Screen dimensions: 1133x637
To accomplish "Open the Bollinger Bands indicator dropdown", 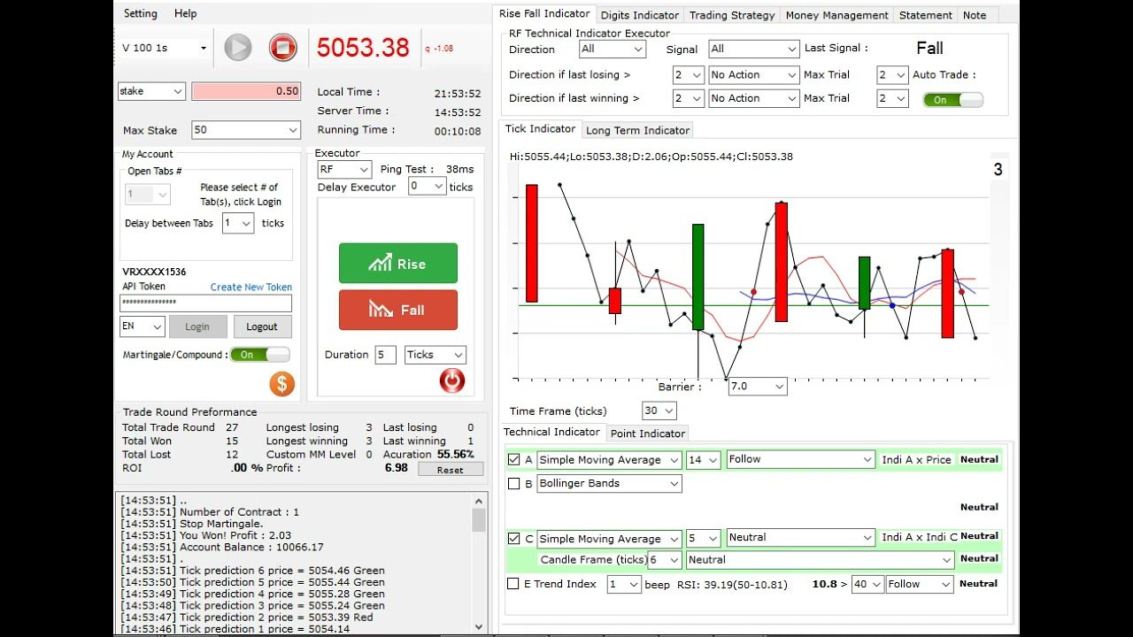I will pos(610,483).
